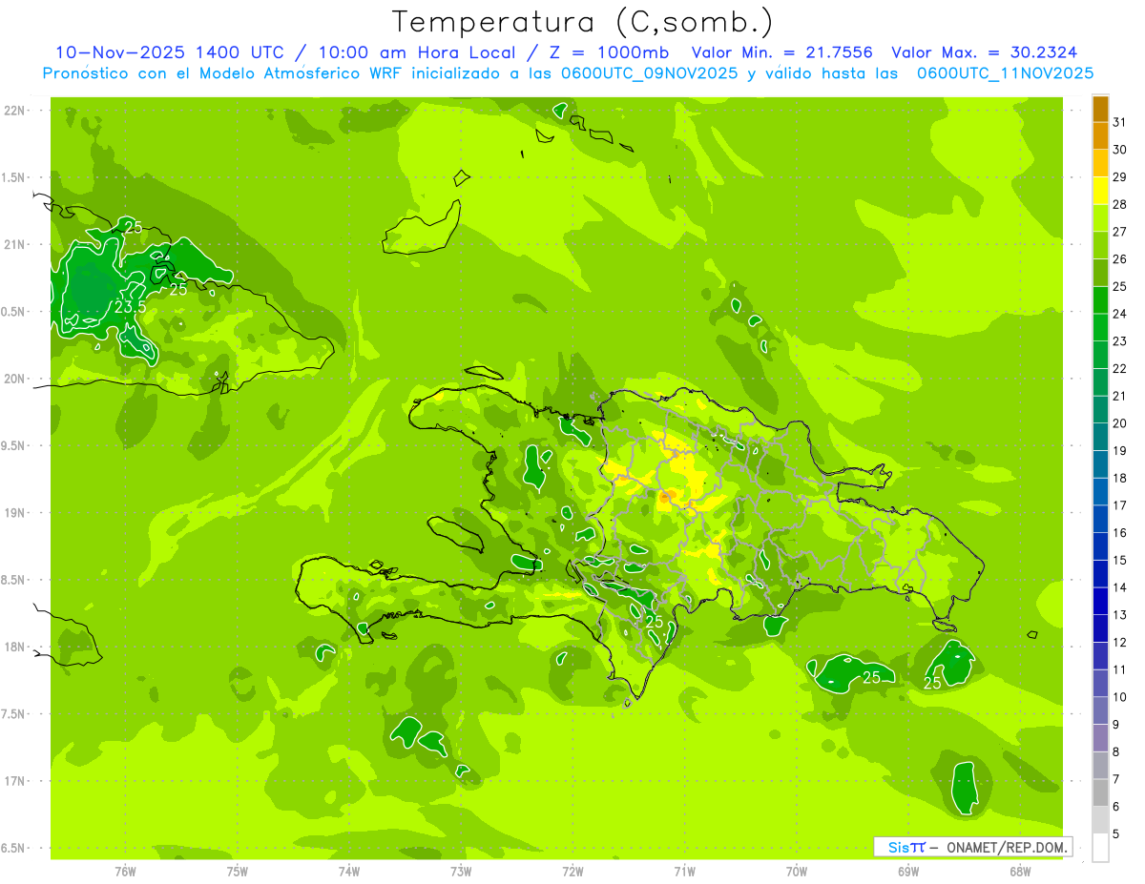Click the "28" colorbar label
Viewport: 1145px width, 884px height.
tap(1120, 203)
